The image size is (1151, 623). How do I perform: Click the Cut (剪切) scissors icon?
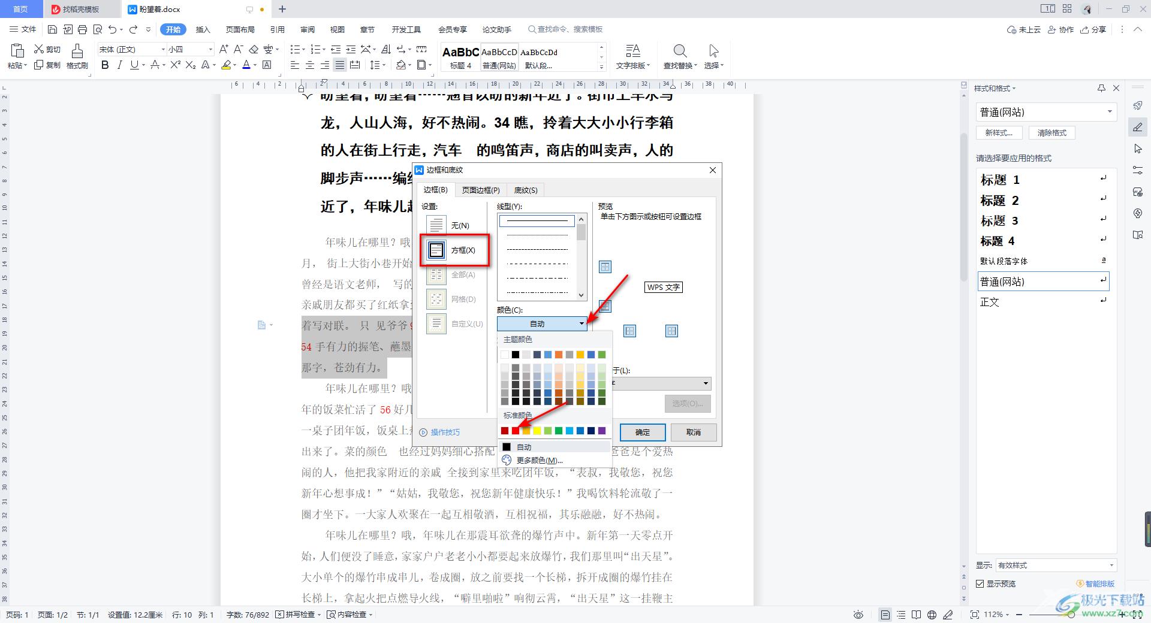tap(39, 49)
